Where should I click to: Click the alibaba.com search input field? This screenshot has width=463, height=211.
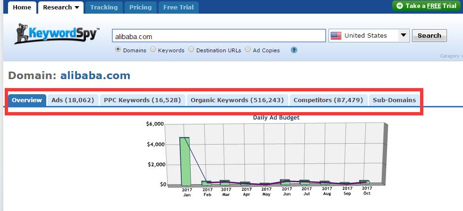[x=219, y=36]
